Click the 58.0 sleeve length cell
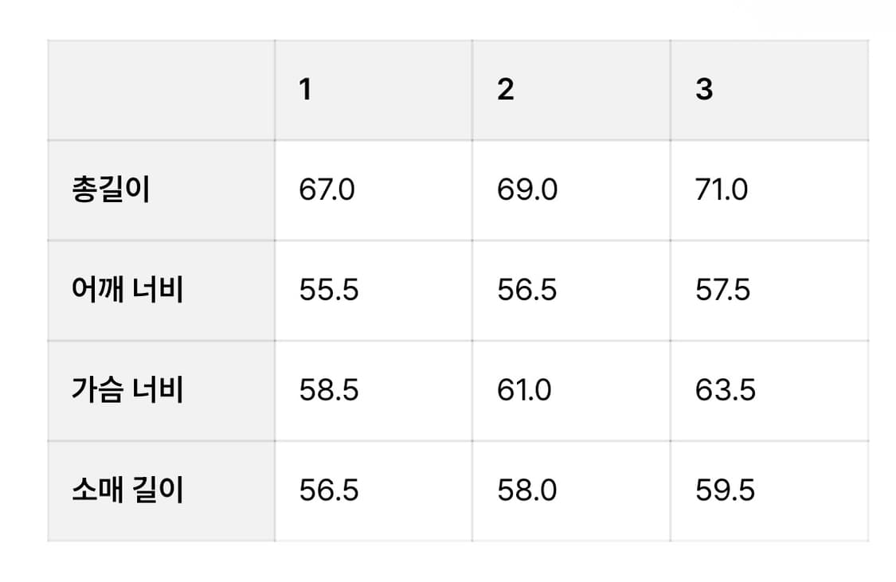The height and width of the screenshot is (582, 896). (x=527, y=490)
